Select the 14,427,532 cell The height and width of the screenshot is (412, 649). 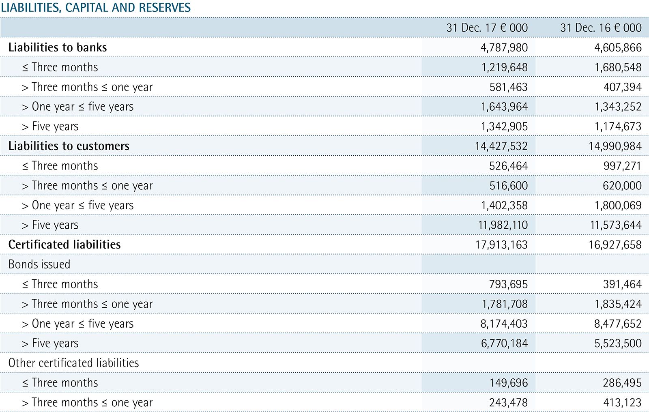[501, 146]
